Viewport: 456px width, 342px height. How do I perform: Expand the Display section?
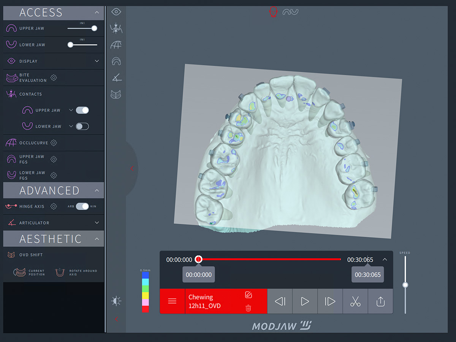(x=97, y=61)
